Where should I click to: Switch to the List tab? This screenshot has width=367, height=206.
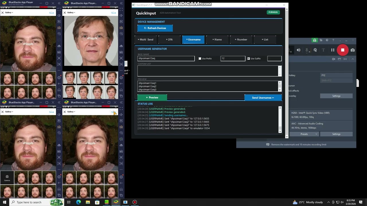tap(265, 39)
